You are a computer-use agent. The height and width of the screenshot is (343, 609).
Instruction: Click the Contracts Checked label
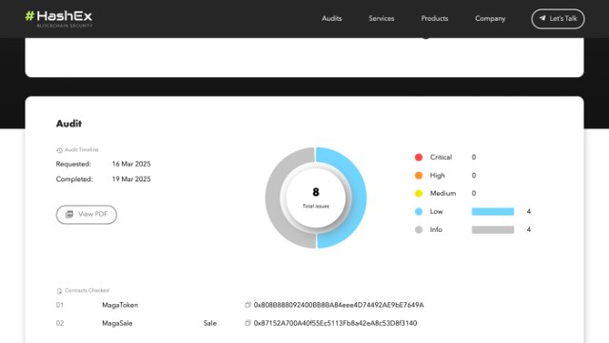[x=87, y=290]
